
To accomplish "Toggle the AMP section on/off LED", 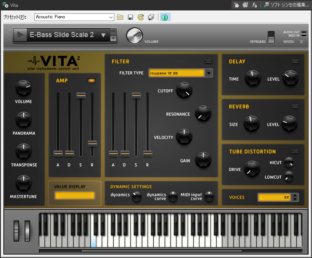I will pyautogui.click(x=92, y=81).
